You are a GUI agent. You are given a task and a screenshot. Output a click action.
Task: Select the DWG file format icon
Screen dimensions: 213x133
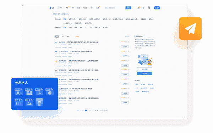19,92
